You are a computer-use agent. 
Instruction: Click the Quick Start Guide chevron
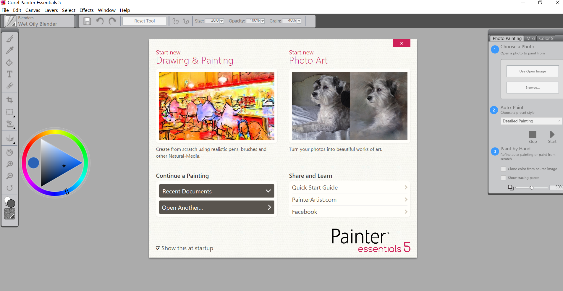[x=406, y=187]
